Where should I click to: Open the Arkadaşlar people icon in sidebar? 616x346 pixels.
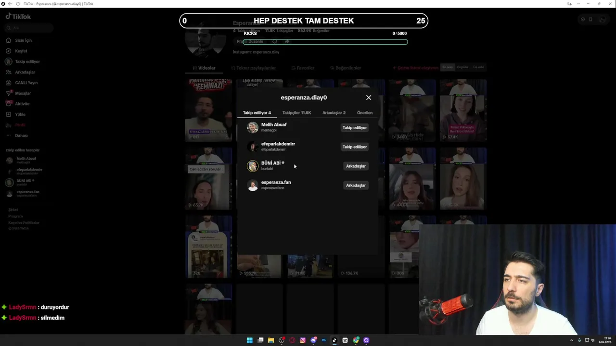[9, 72]
